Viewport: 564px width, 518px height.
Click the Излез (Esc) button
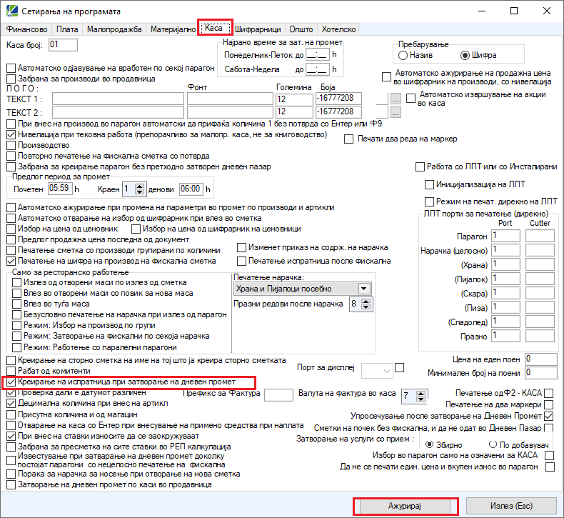(x=511, y=506)
